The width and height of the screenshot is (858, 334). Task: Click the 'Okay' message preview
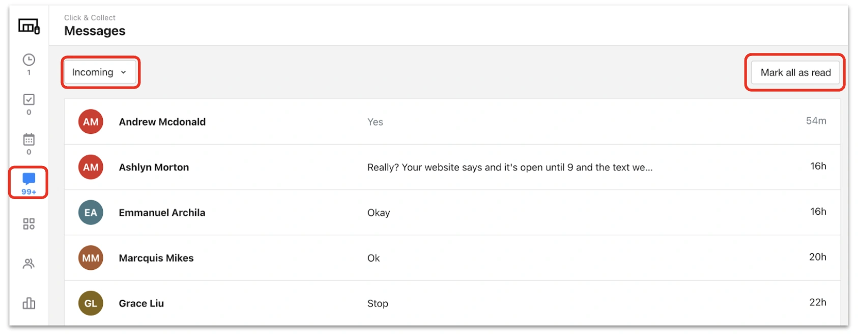tap(379, 213)
